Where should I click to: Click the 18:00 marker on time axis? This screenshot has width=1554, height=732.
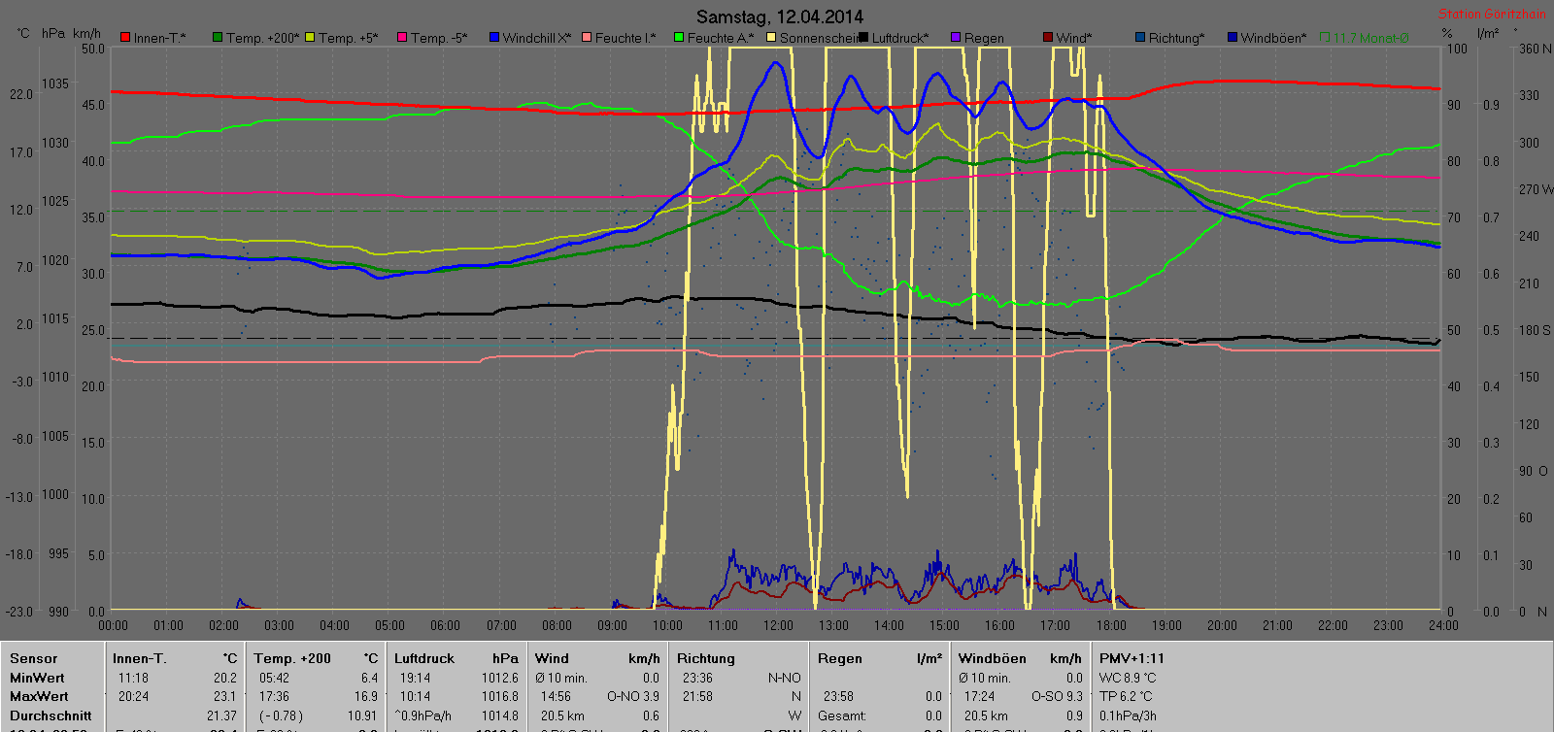point(1111,625)
